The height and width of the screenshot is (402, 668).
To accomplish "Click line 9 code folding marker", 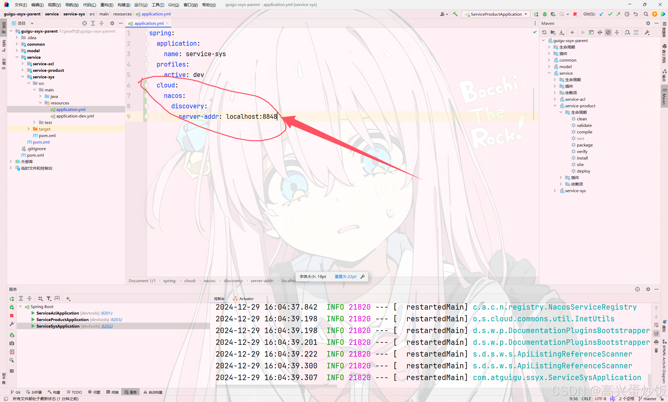I will 146,116.
